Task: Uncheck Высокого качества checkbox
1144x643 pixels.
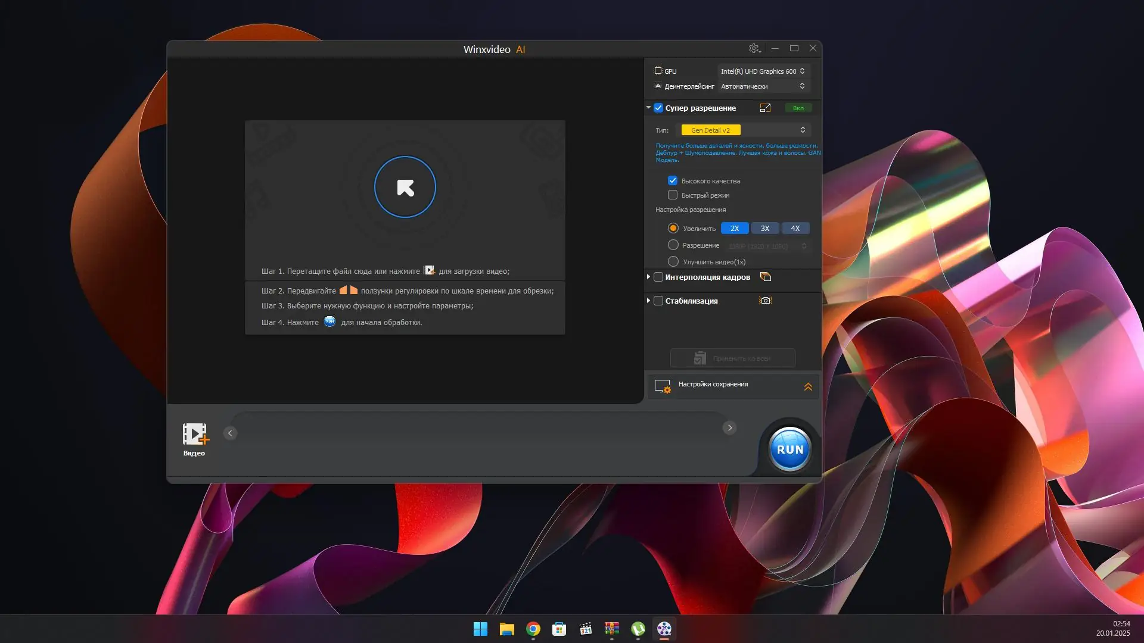Action: tap(673, 180)
